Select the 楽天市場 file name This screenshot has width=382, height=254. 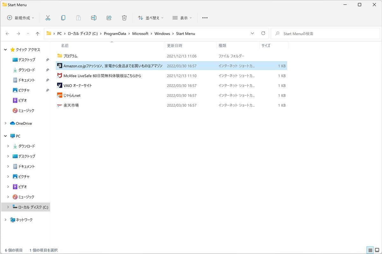coord(71,105)
